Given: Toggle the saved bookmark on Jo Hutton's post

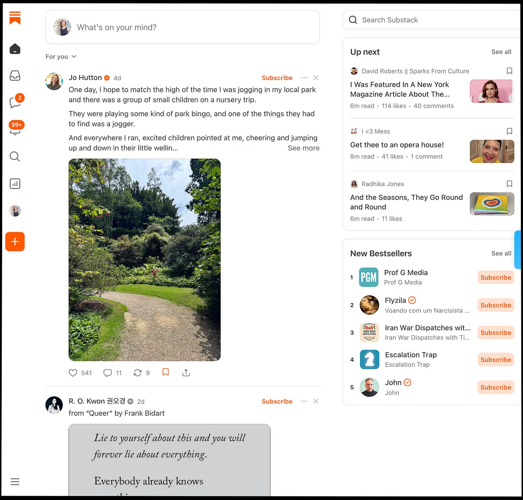Looking at the screenshot, I should [x=166, y=372].
